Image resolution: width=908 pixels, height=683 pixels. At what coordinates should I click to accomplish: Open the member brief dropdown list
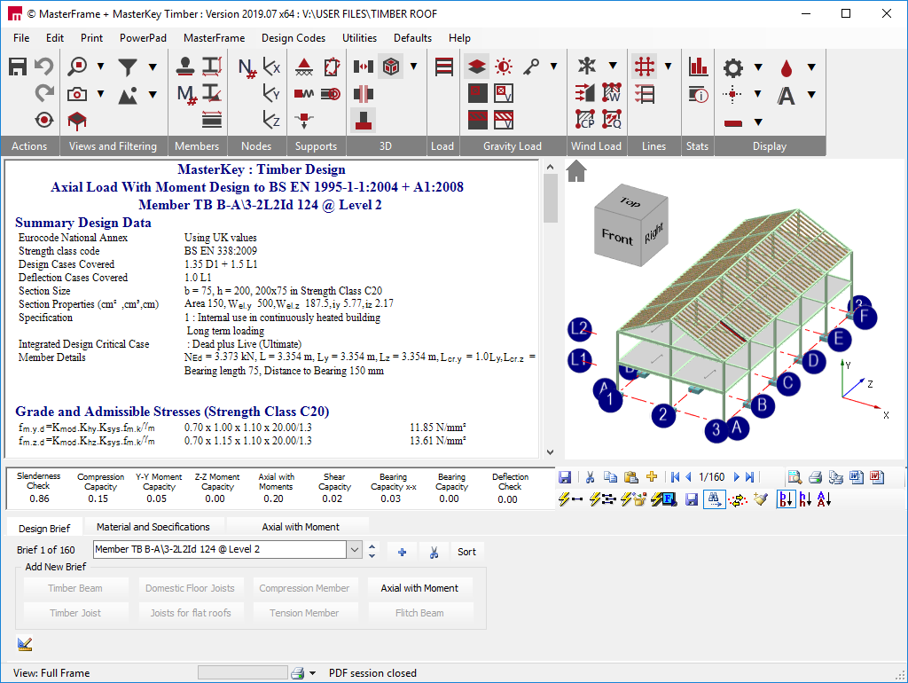[x=355, y=550]
